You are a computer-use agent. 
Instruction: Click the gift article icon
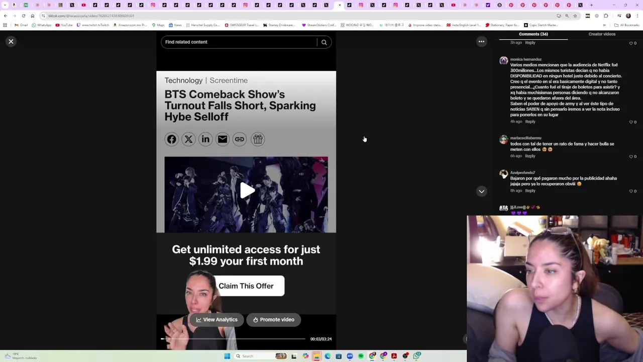(258, 139)
